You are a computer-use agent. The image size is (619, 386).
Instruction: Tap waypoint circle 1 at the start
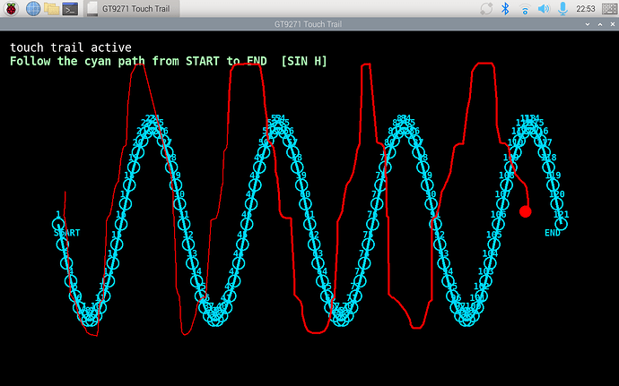pyautogui.click(x=58, y=224)
